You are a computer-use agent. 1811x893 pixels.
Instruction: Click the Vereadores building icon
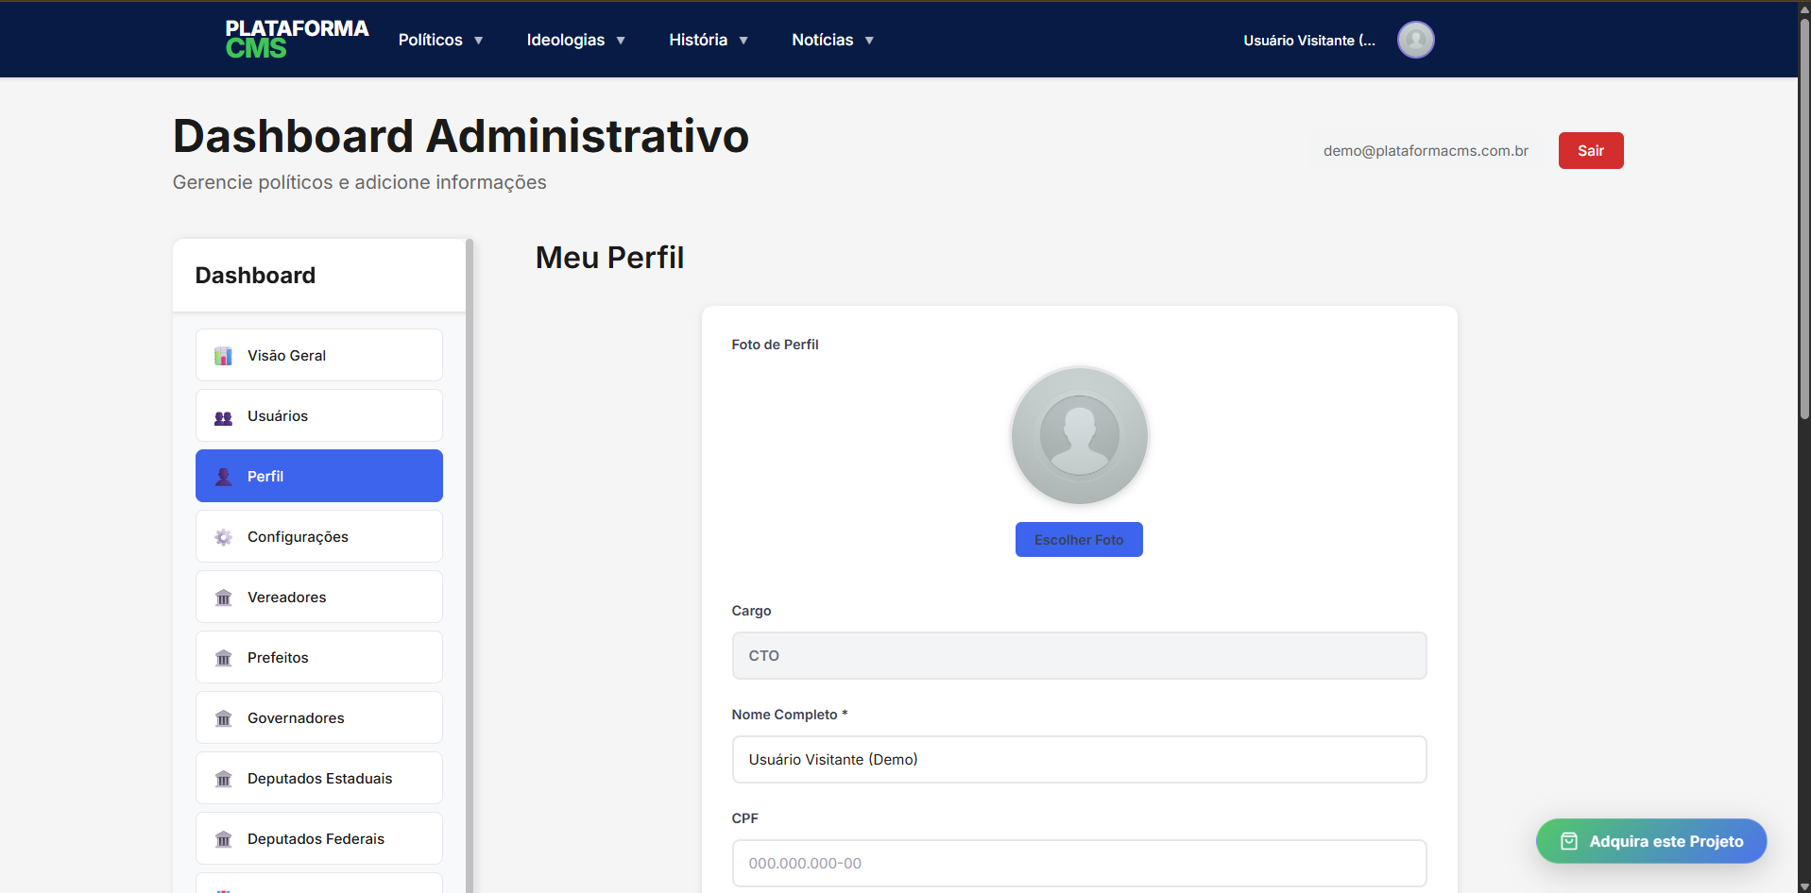click(223, 598)
